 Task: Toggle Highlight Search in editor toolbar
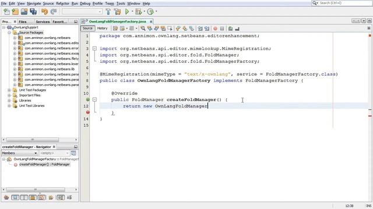163,28
